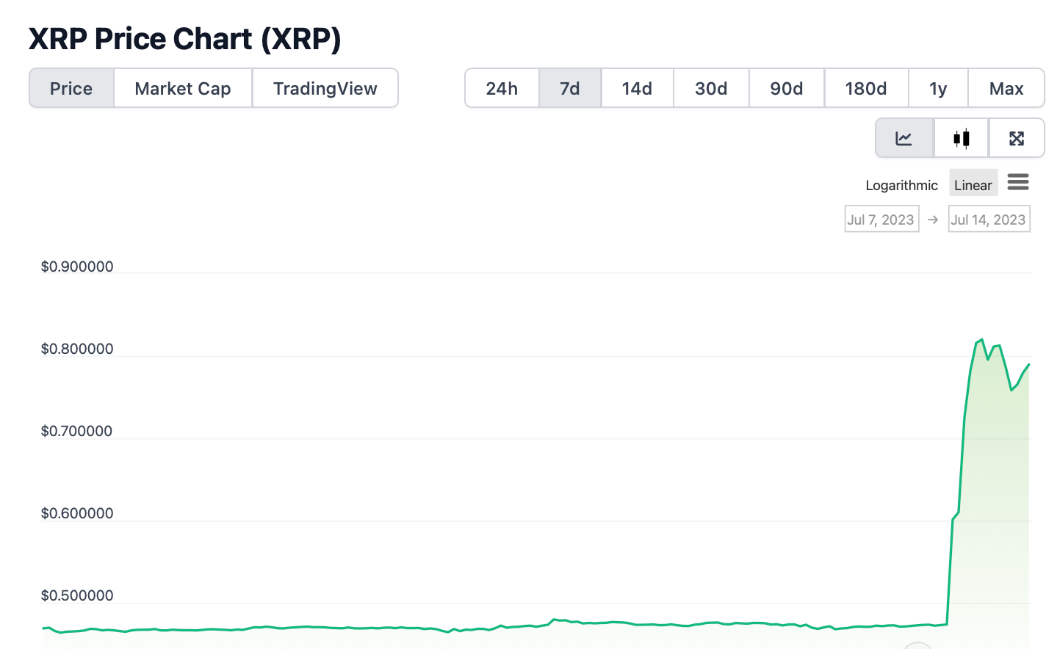Click the peak of the price line
The width and height of the screenshot is (1046, 649).
[982, 340]
